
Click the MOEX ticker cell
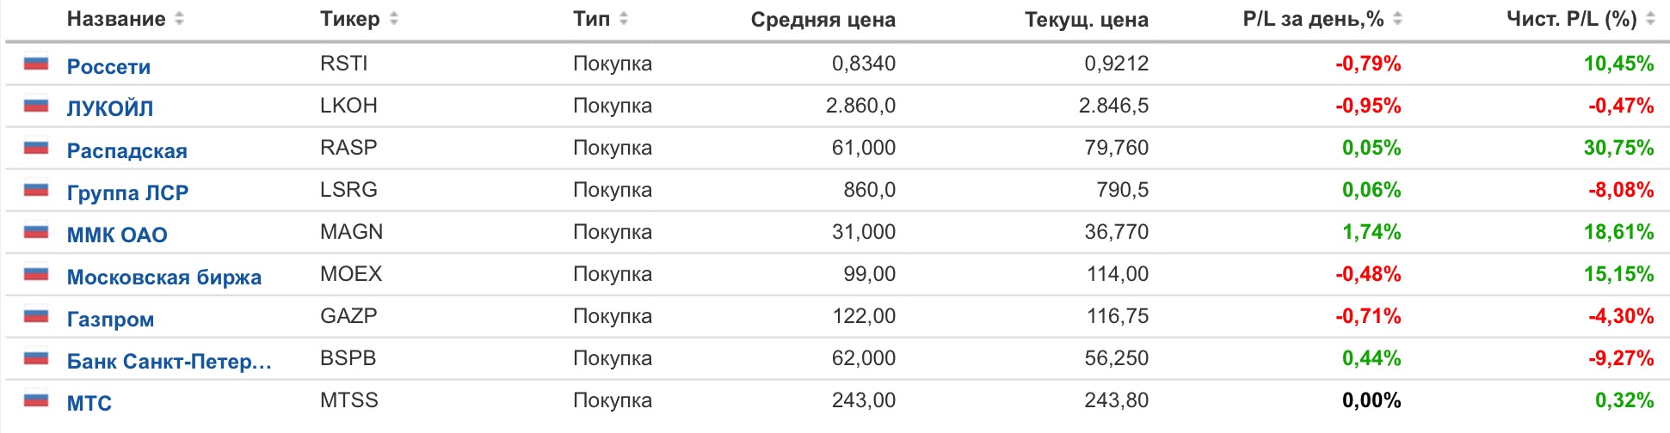pos(351,273)
